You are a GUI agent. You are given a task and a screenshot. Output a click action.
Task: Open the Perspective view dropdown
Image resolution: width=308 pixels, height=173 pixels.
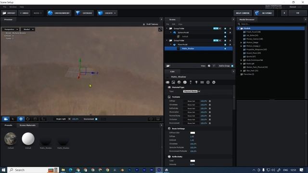coord(11,29)
